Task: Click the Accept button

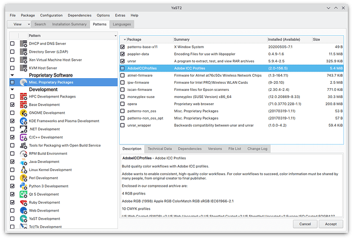Action: point(330,224)
